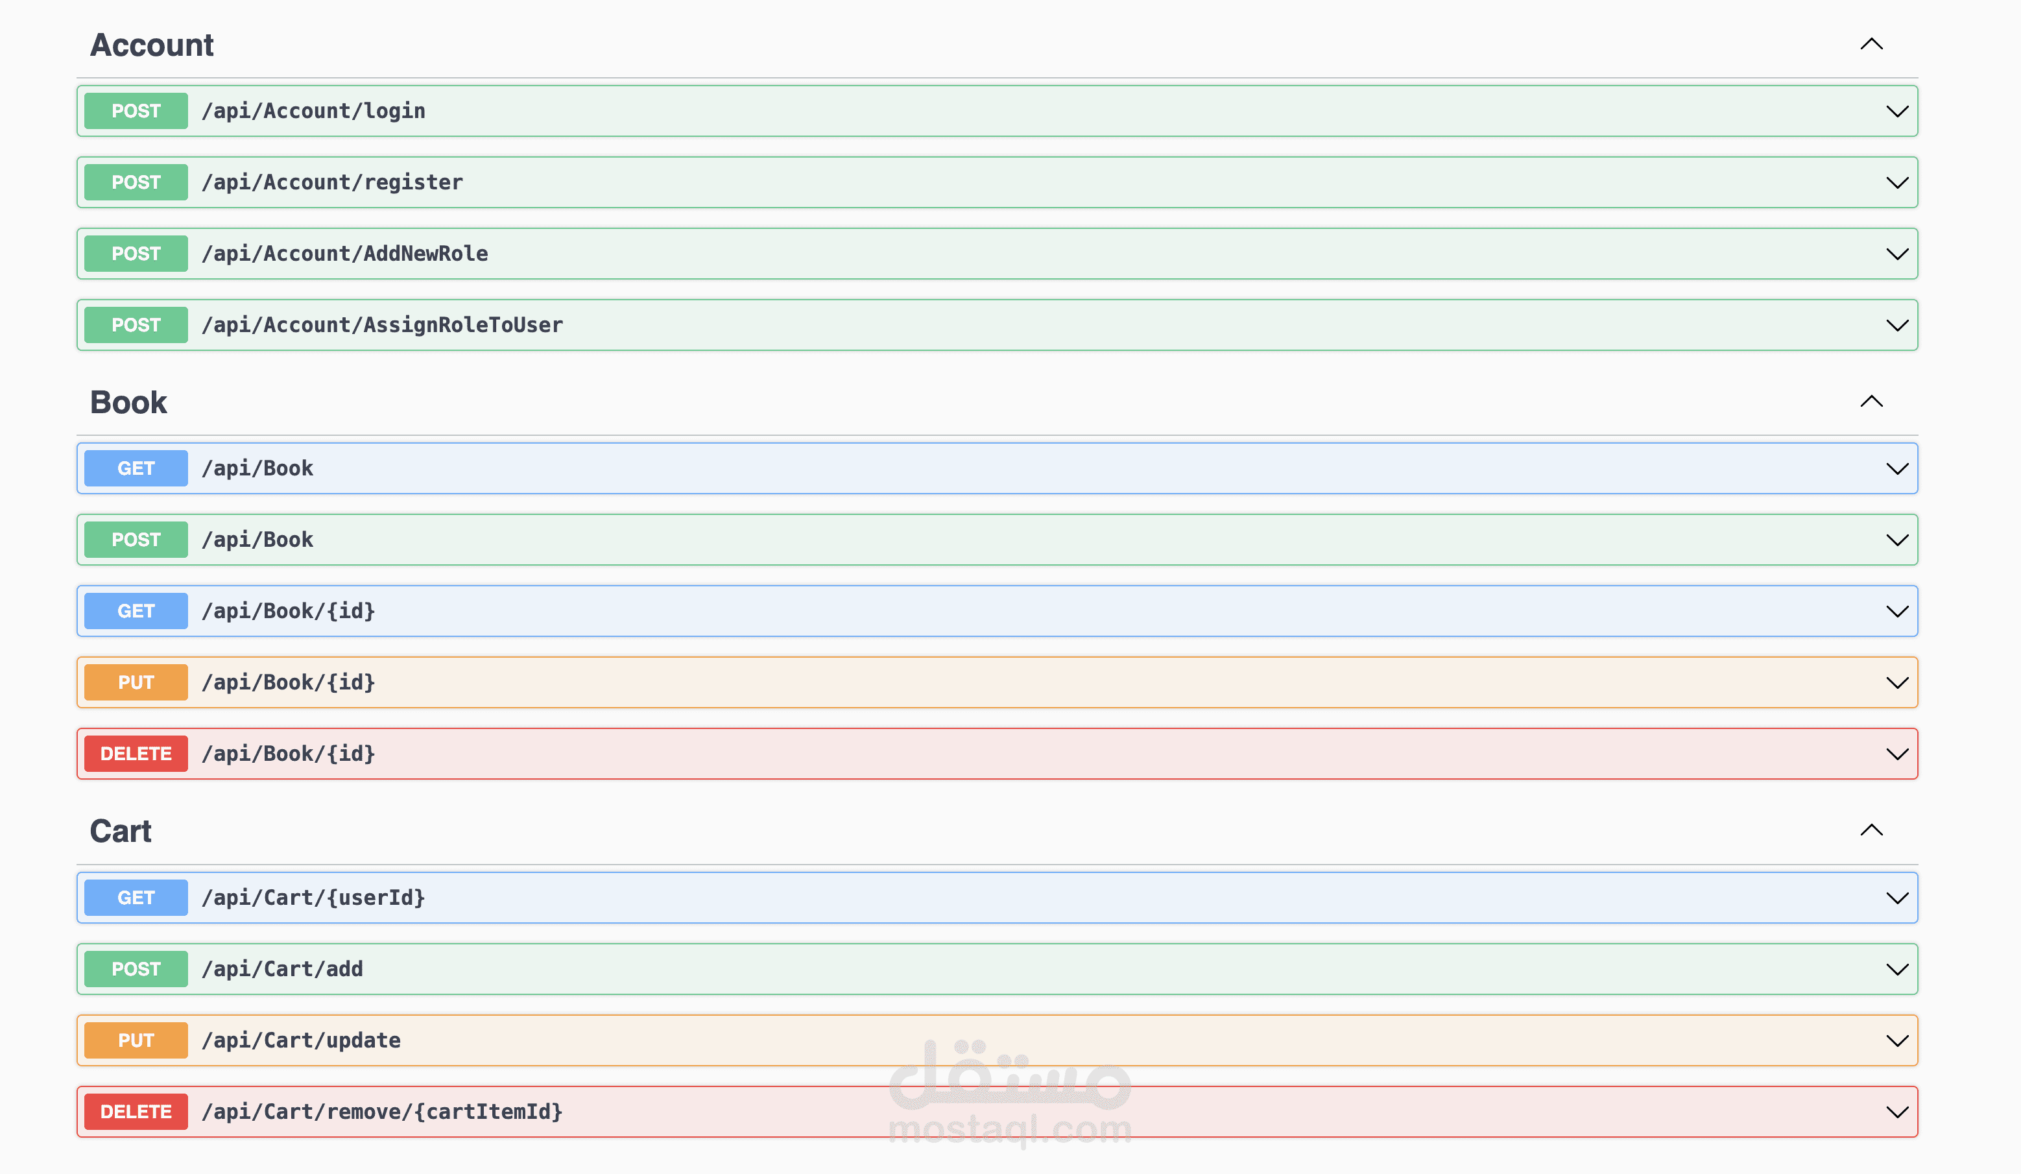This screenshot has height=1174, width=2021.
Task: Open the Book section heading
Action: click(128, 403)
